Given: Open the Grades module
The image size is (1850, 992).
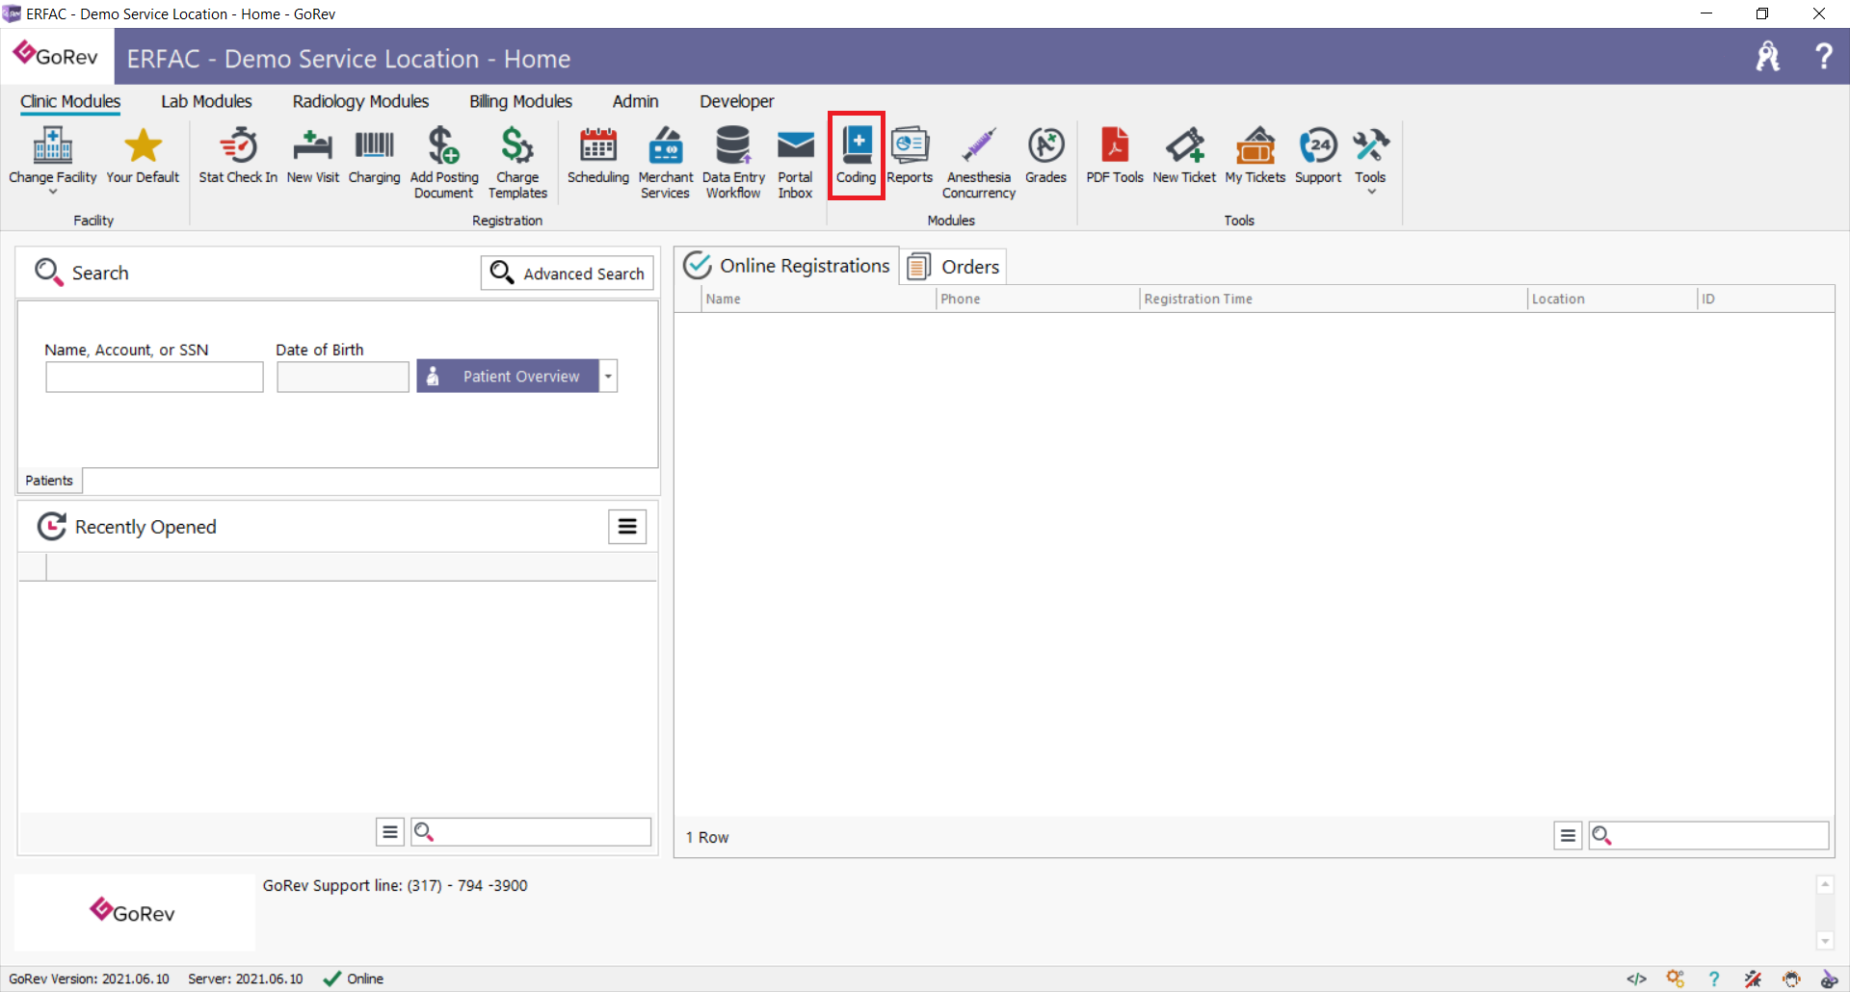Looking at the screenshot, I should pos(1045,156).
